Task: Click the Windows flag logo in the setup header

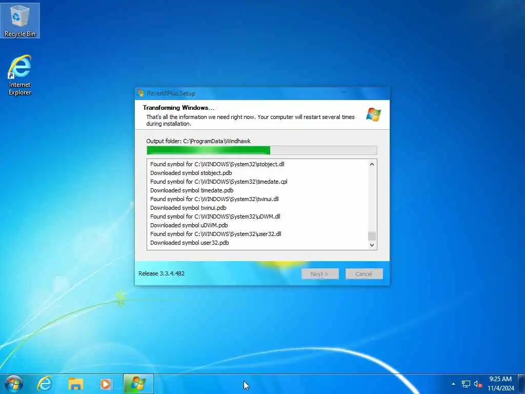Action: tap(373, 114)
